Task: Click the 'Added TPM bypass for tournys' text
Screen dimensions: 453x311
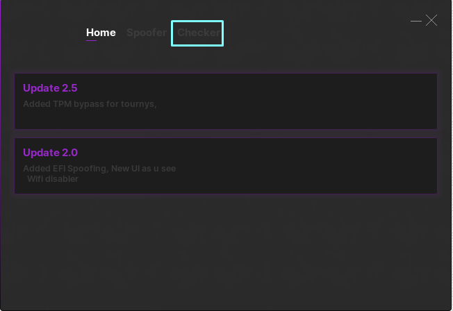Action: tap(90, 104)
